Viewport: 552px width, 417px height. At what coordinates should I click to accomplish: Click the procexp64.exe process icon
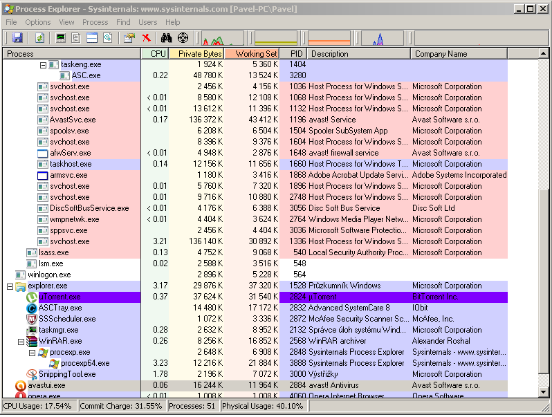[x=54, y=364]
